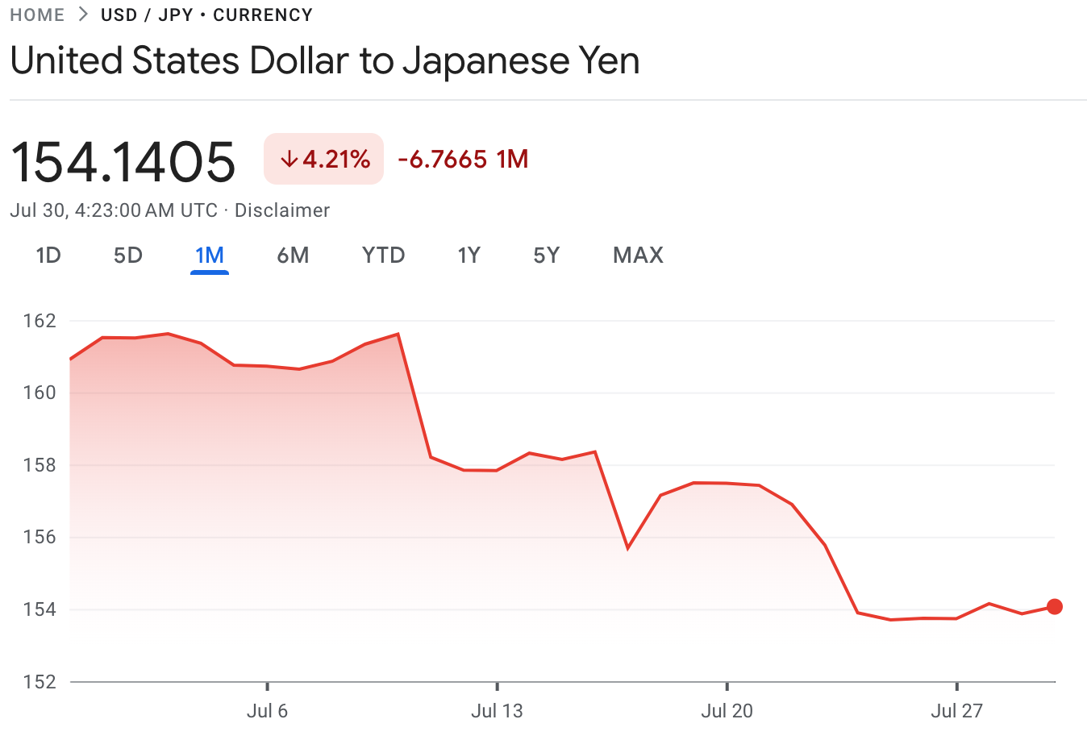Screen dimensions: 1087x740
Task: Select the 1Y time range
Action: (469, 255)
